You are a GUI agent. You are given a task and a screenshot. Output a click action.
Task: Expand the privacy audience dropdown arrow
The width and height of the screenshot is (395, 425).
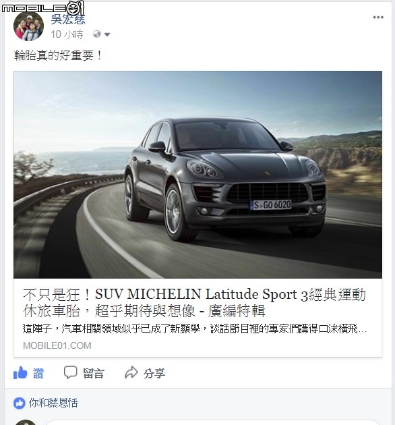tap(107, 34)
